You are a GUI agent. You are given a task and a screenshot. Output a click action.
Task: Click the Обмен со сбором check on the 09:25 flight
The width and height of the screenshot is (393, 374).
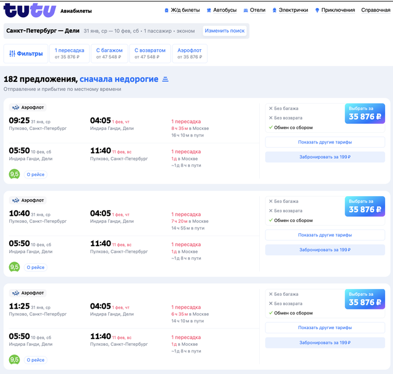tap(271, 127)
